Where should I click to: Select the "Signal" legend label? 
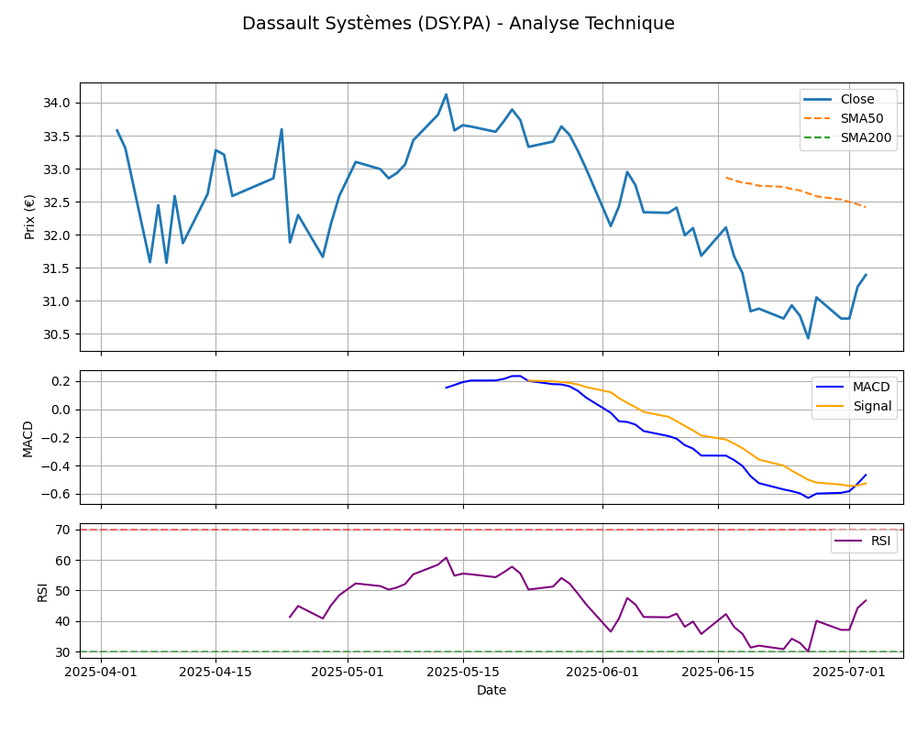coord(873,406)
